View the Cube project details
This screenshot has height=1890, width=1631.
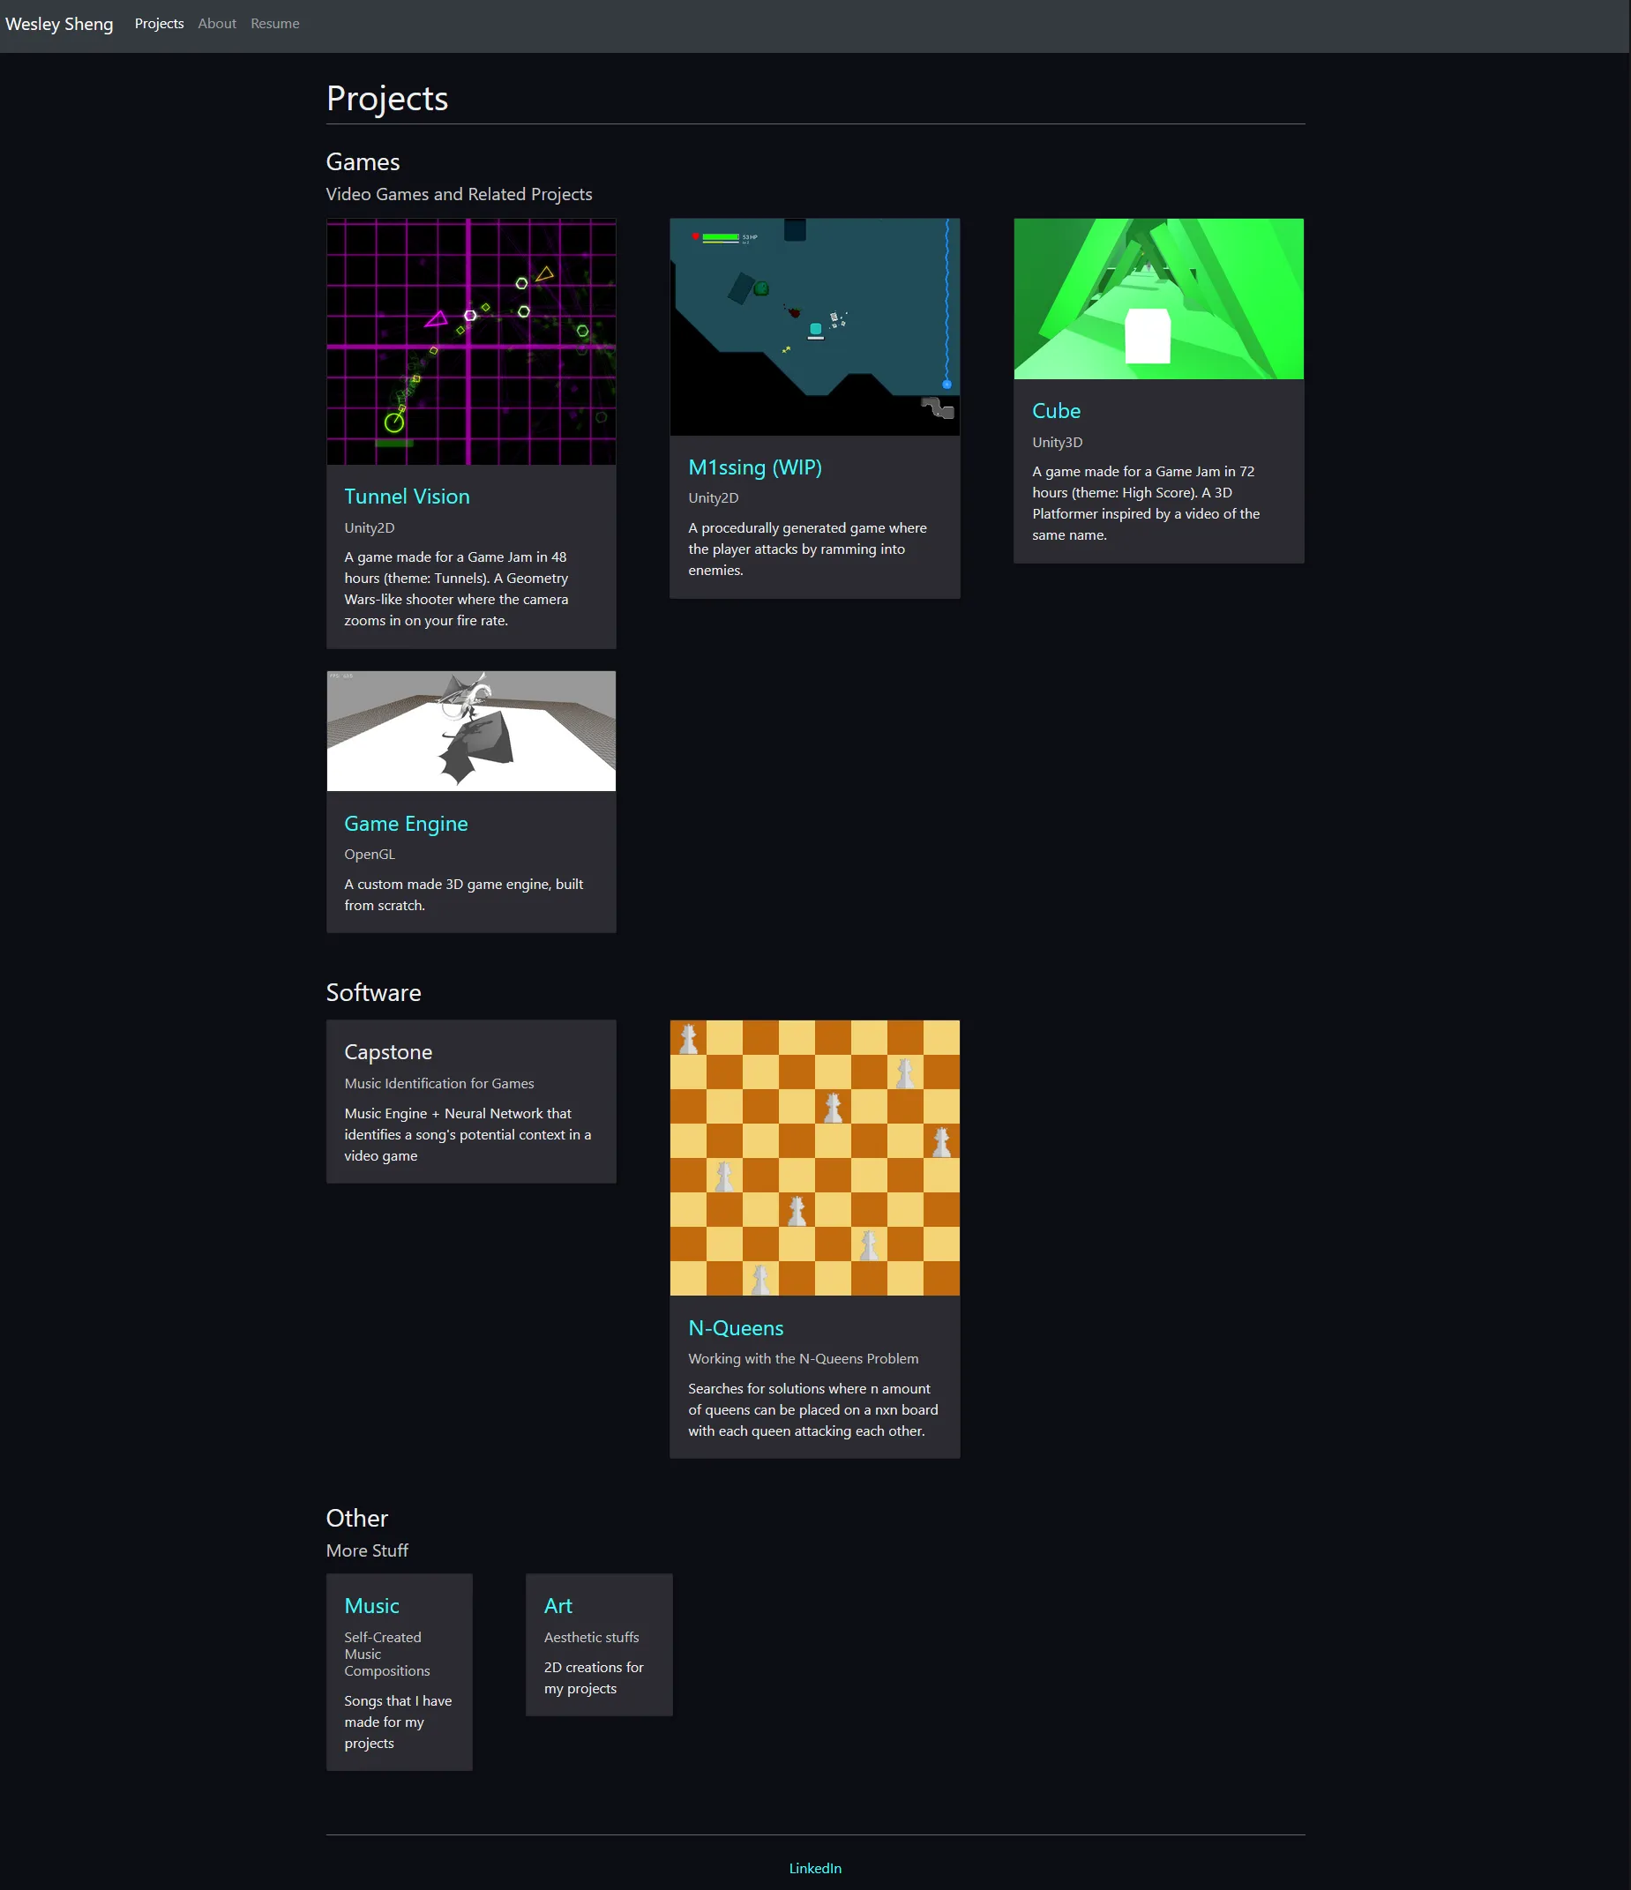click(1055, 410)
